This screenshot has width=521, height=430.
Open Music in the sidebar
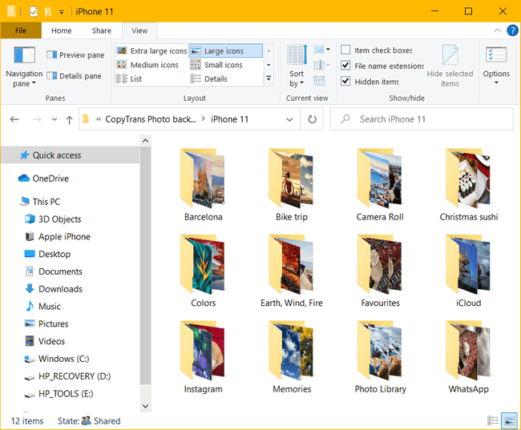click(42, 306)
